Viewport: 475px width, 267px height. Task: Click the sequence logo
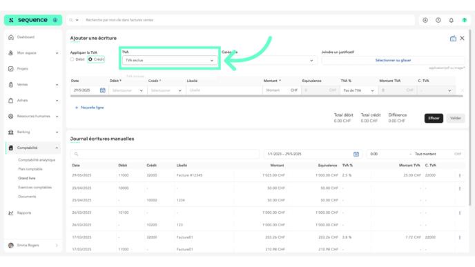coord(33,20)
